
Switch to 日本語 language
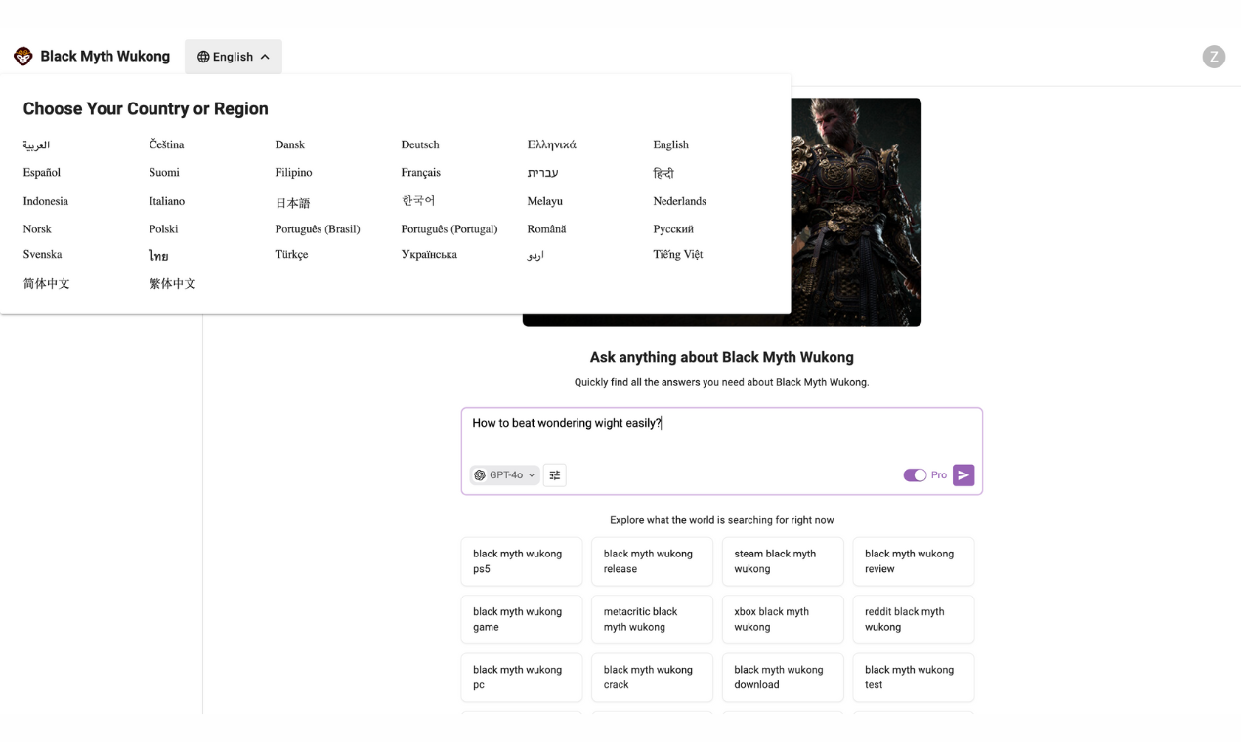click(293, 203)
